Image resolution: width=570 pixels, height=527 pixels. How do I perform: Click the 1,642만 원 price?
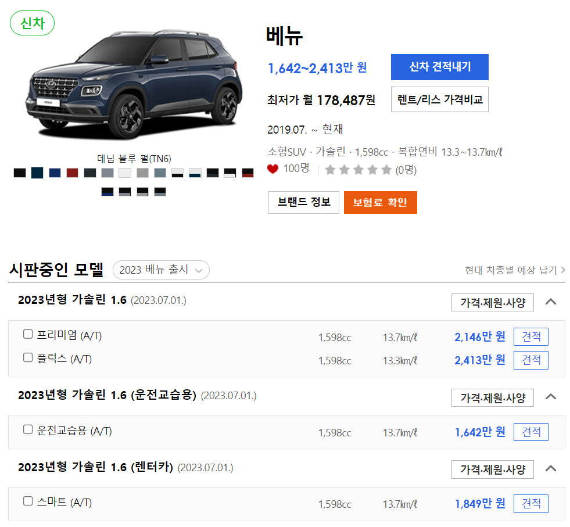[x=479, y=432]
